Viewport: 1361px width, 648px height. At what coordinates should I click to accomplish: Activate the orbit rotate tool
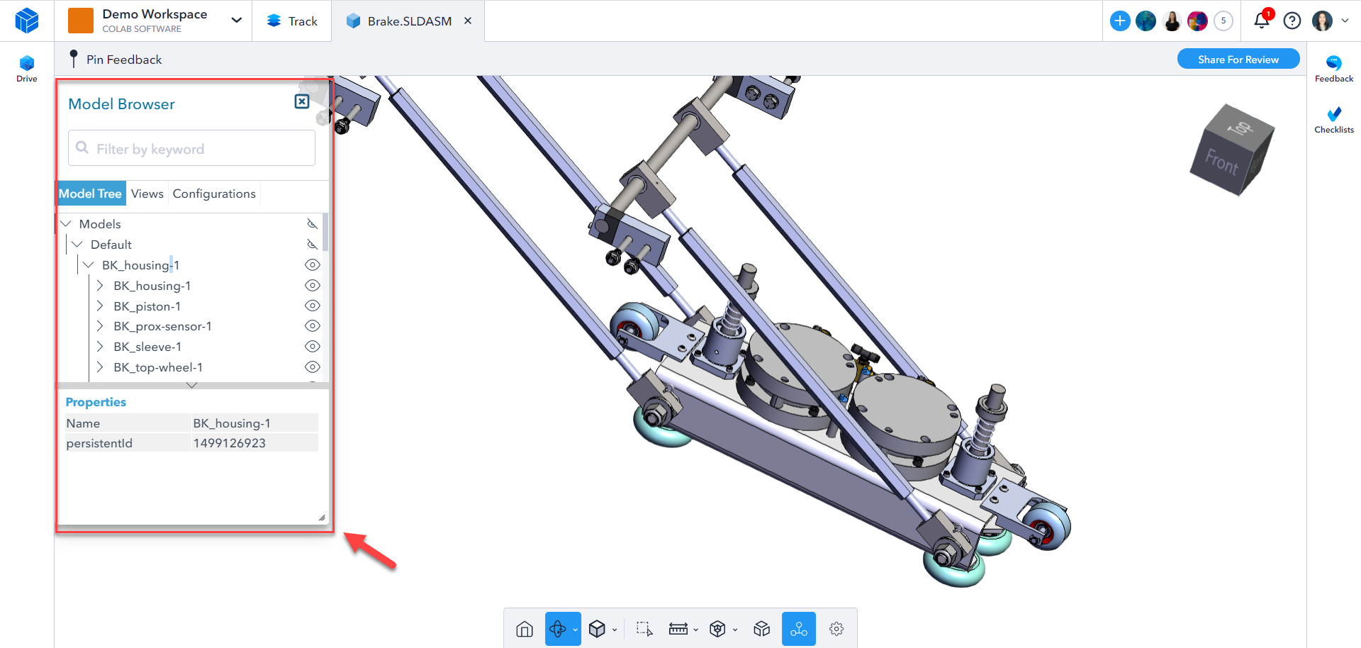[x=558, y=629]
